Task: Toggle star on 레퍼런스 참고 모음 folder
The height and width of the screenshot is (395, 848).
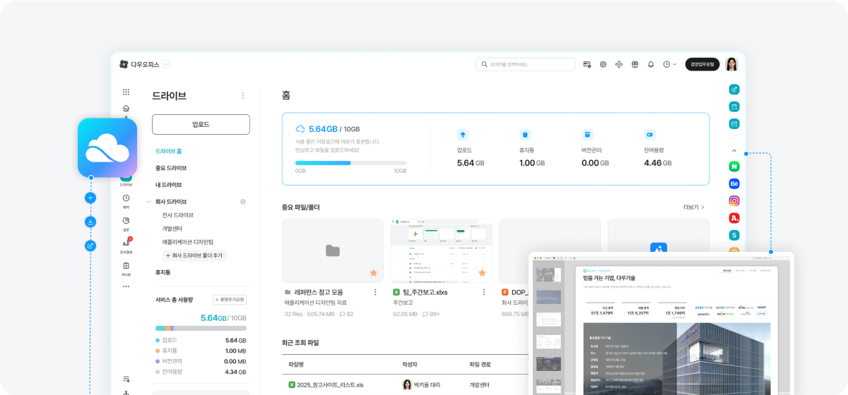Action: tap(373, 272)
